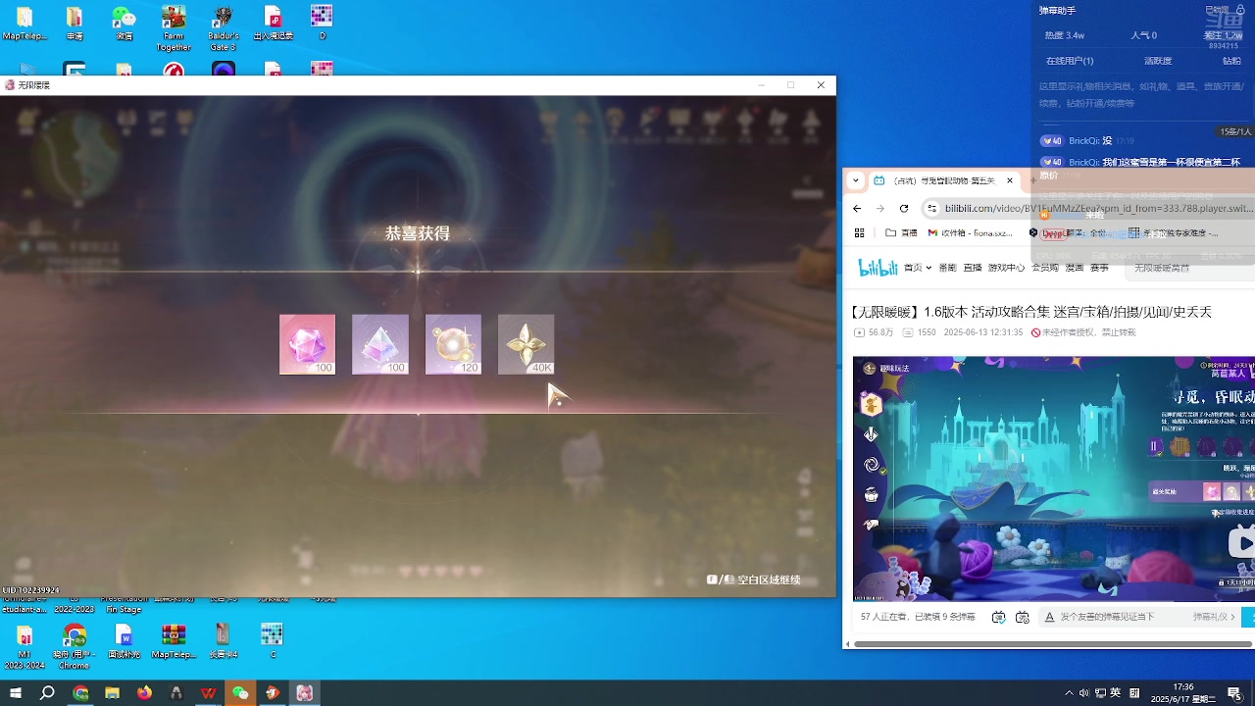Open the taskbar clock showing 17:36
This screenshot has height=706, width=1255.
pyautogui.click(x=1182, y=693)
